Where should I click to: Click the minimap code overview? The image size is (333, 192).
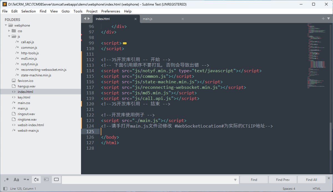point(317,55)
